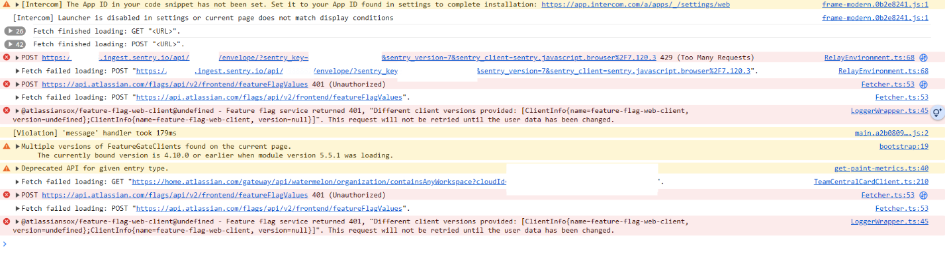Viewport: 945px width, 269px height.
Task: Click the warning icon on the Deprecated API message
Action: (7, 169)
